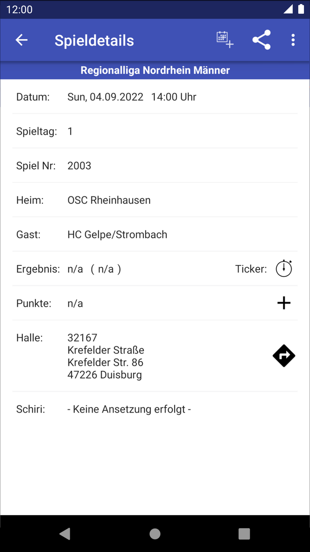Tap the Ticker label
Image resolution: width=310 pixels, height=552 pixels.
pos(251,269)
